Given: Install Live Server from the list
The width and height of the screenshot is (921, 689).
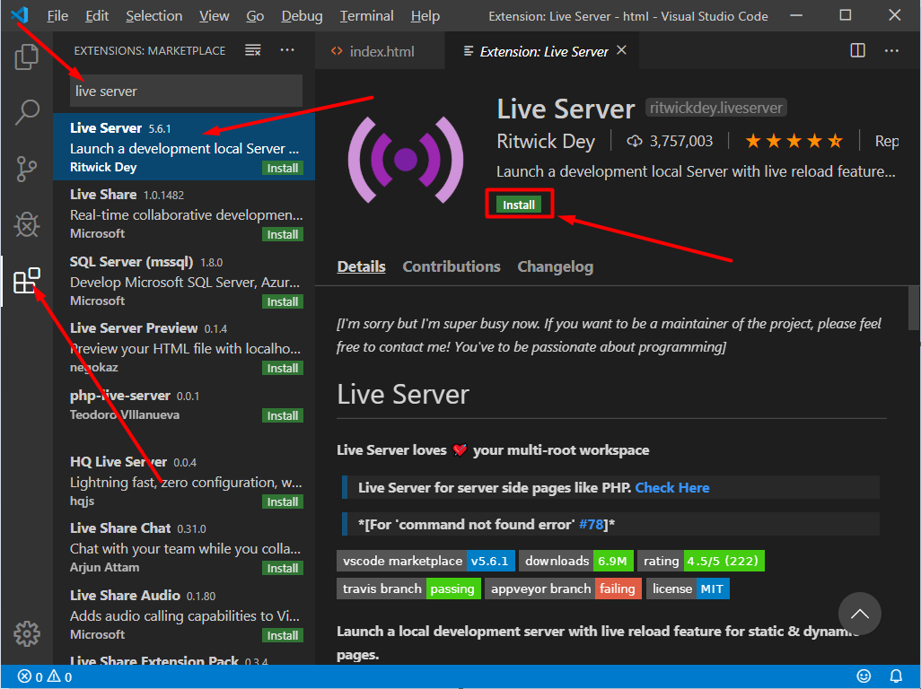Looking at the screenshot, I should click(283, 168).
